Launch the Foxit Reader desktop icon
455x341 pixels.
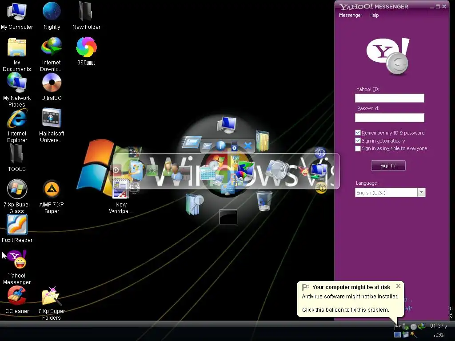click(17, 229)
